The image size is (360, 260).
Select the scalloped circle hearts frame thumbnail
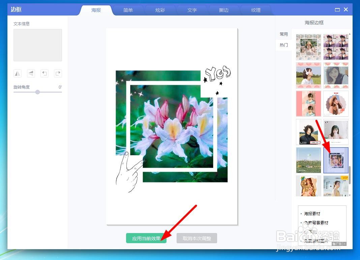tap(336, 103)
